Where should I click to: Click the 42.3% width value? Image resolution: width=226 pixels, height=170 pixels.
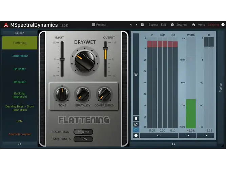point(191,131)
